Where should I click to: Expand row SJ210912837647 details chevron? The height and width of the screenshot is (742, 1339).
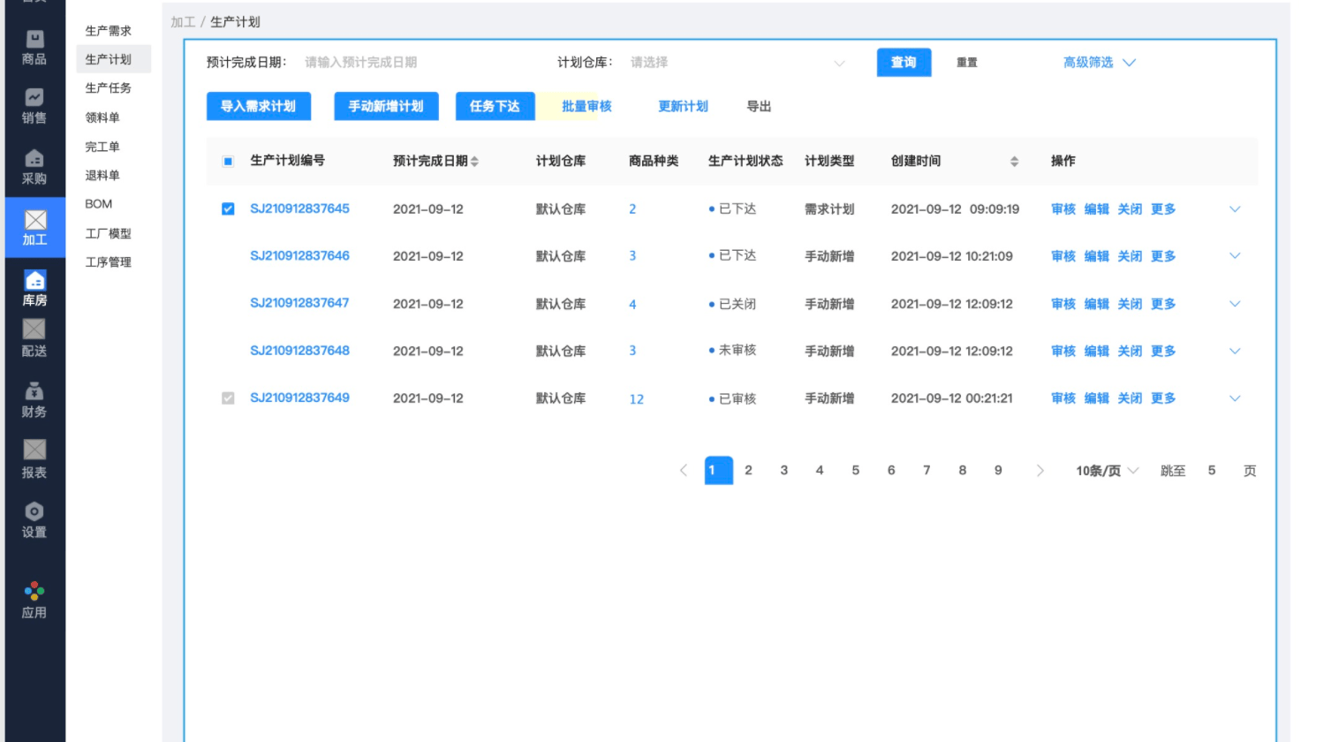1235,304
